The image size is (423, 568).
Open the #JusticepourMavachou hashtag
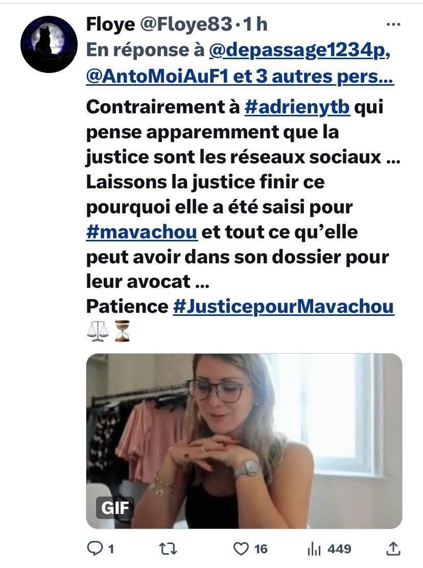point(284,307)
